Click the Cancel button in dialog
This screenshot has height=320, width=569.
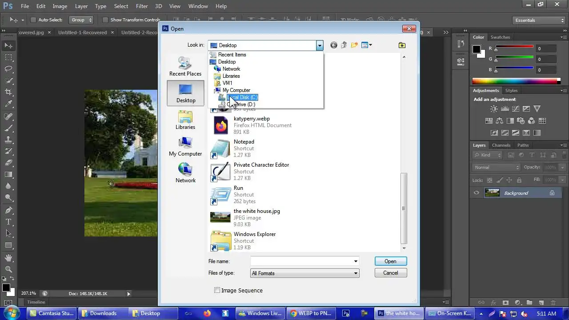click(390, 273)
